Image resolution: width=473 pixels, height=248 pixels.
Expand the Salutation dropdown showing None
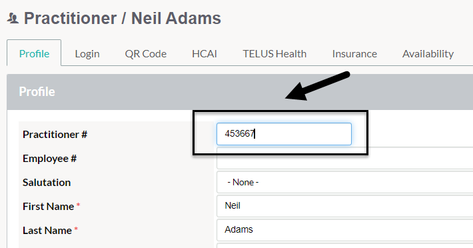point(345,182)
